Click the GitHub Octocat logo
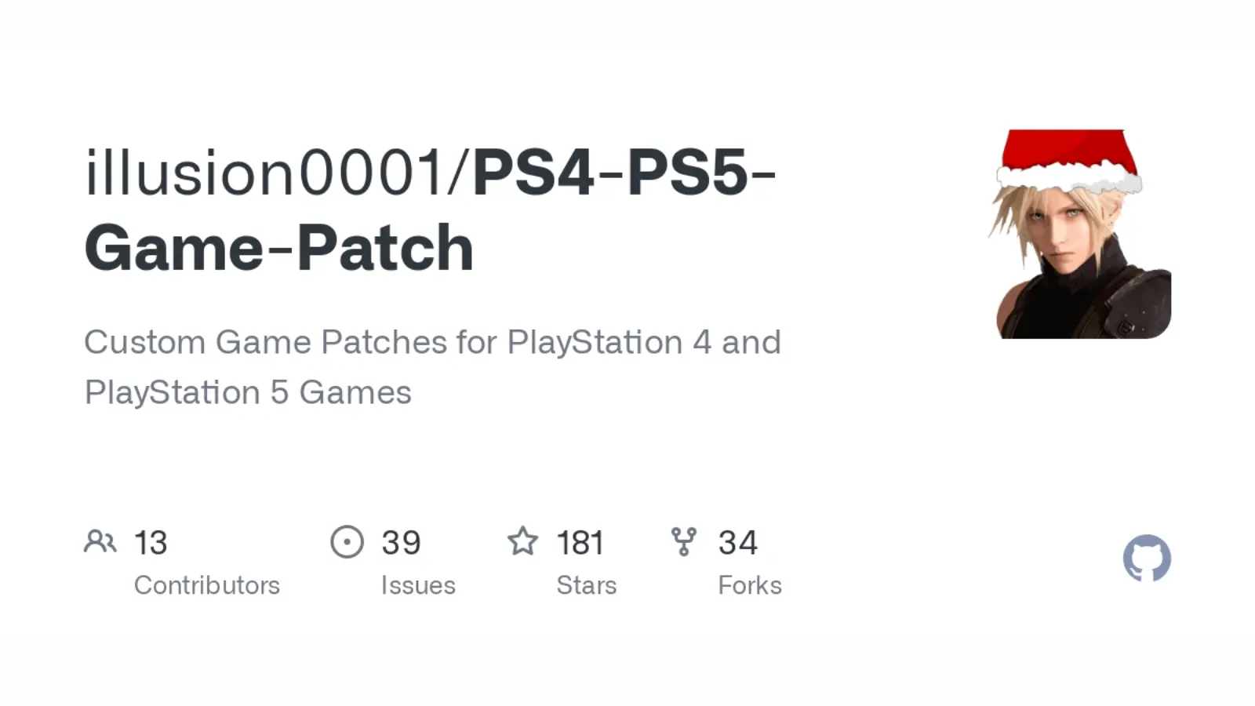The height and width of the screenshot is (706, 1255). (1147, 559)
